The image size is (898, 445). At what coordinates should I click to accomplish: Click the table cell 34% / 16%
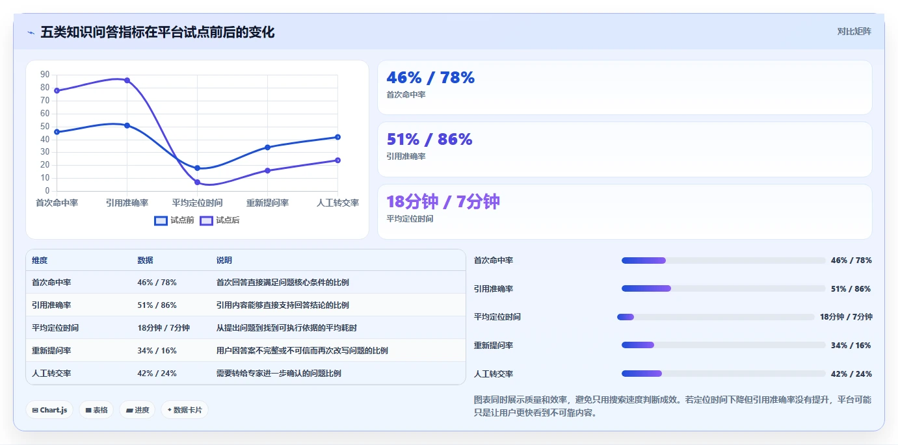157,351
